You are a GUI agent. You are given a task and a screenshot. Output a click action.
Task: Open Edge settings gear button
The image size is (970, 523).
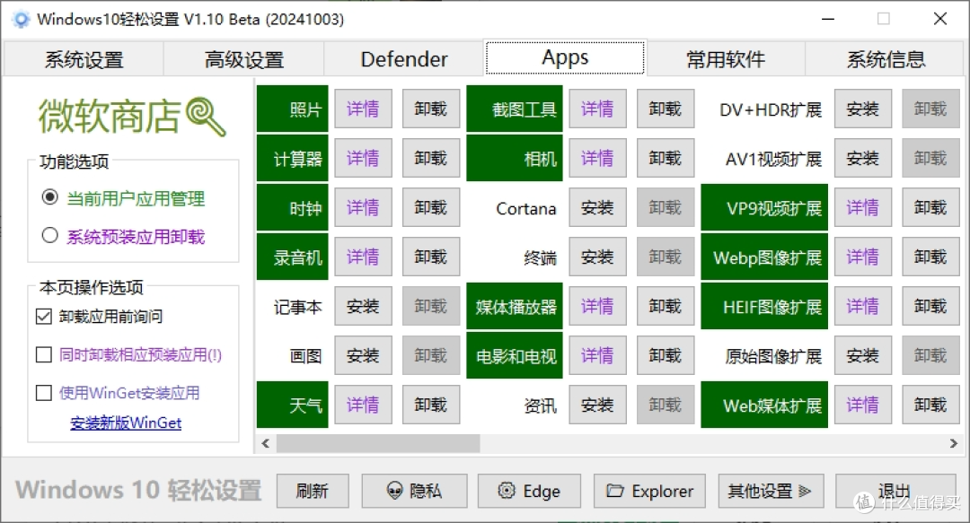[529, 491]
